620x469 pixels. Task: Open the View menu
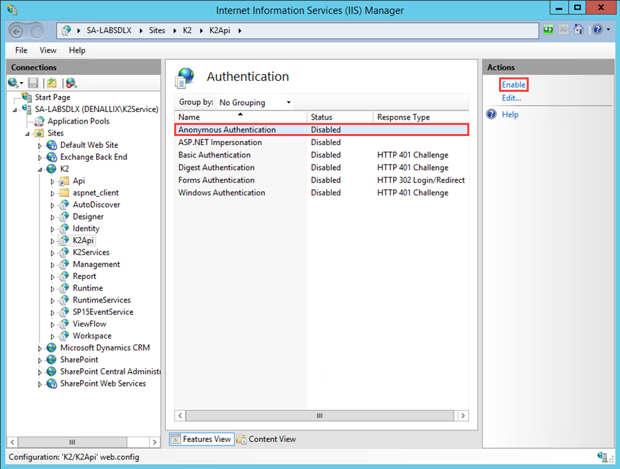tap(48, 50)
